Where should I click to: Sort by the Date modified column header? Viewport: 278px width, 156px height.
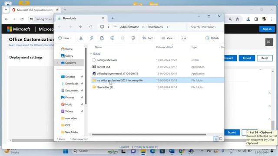click(164, 47)
